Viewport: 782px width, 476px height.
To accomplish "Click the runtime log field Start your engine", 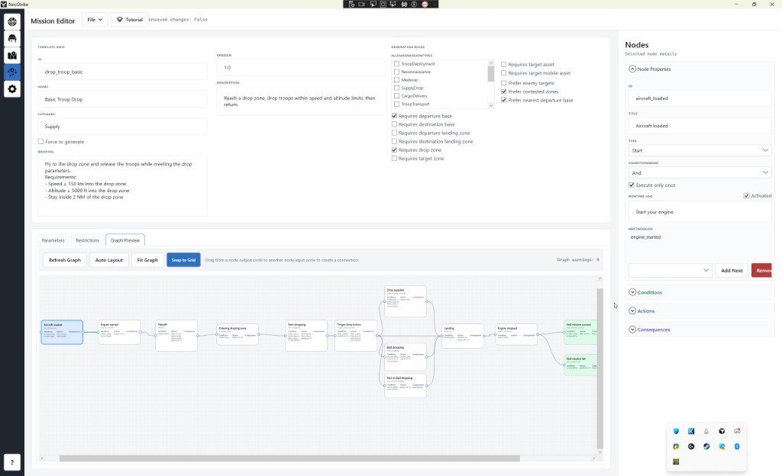I will click(700, 211).
